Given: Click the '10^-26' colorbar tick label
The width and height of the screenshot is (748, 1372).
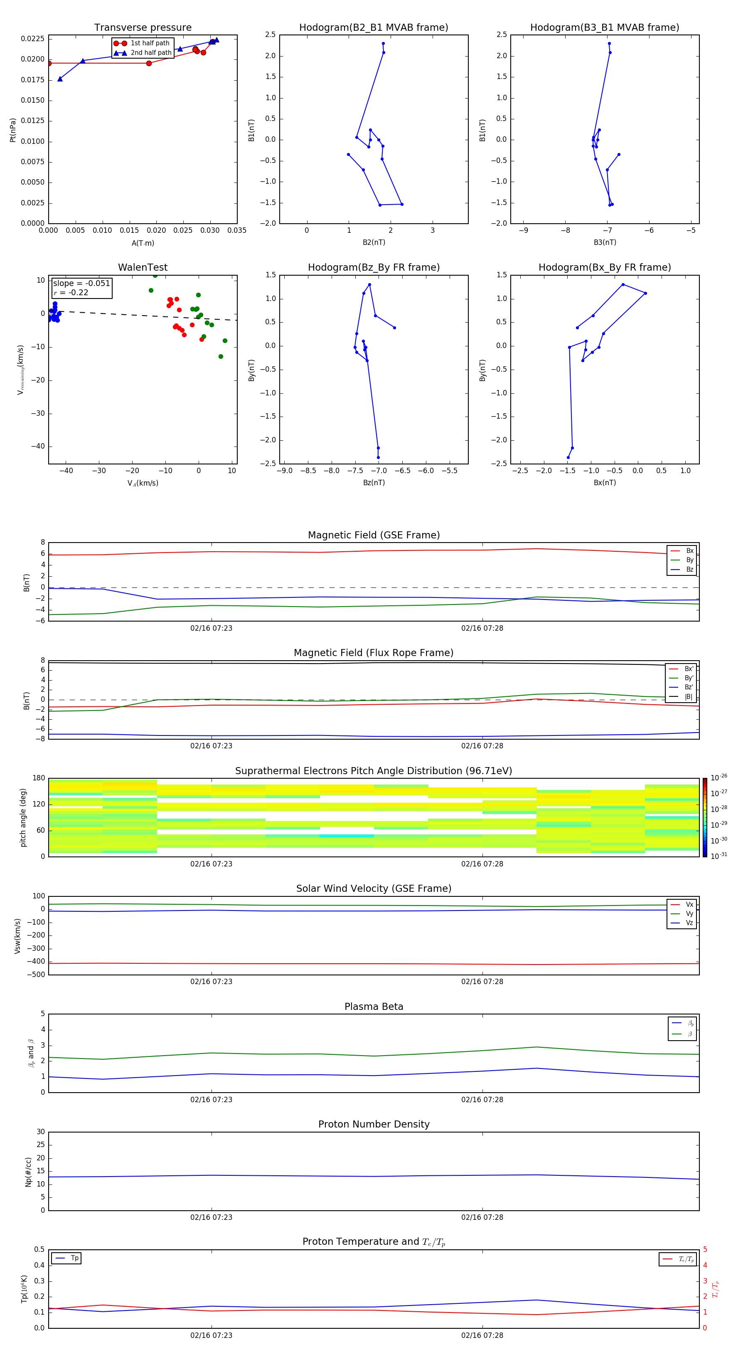Looking at the screenshot, I should tap(719, 777).
